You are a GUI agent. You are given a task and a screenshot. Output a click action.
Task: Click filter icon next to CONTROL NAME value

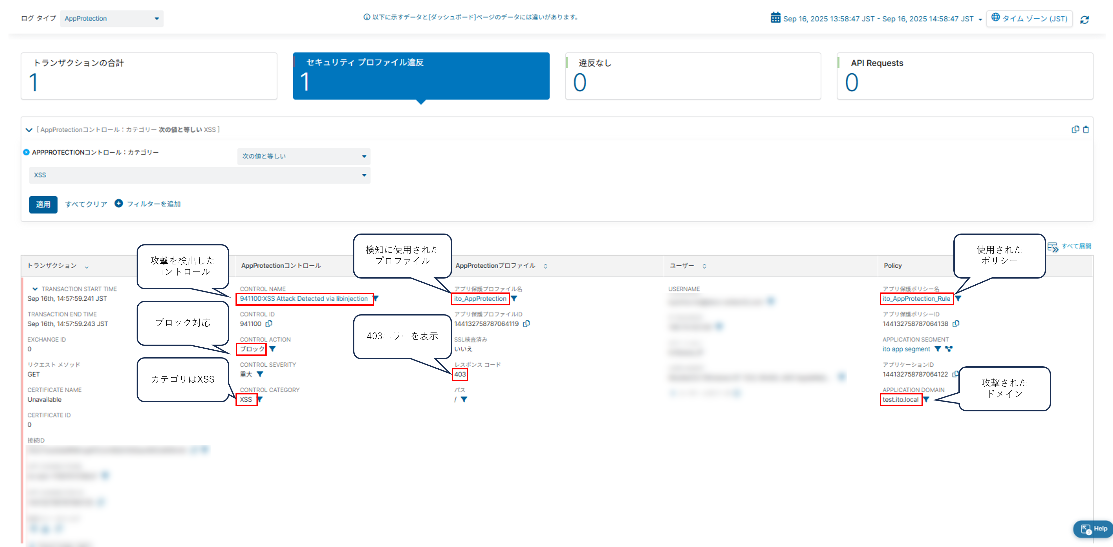click(376, 298)
